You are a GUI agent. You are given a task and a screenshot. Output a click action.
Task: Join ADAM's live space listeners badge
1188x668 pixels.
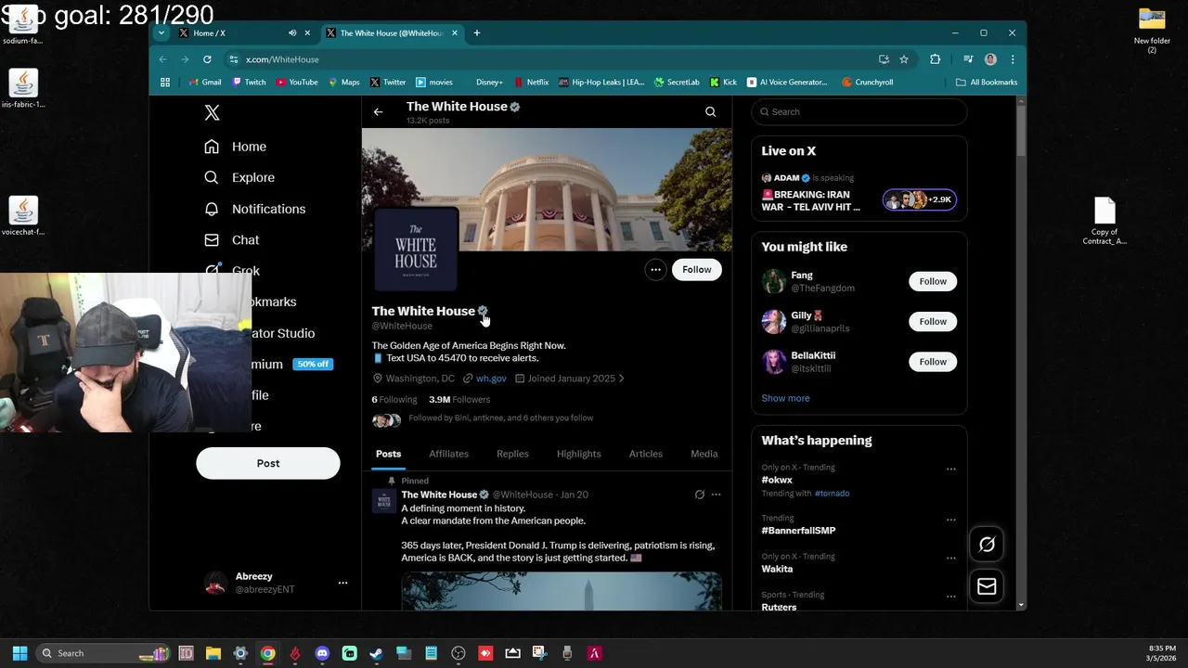(919, 199)
